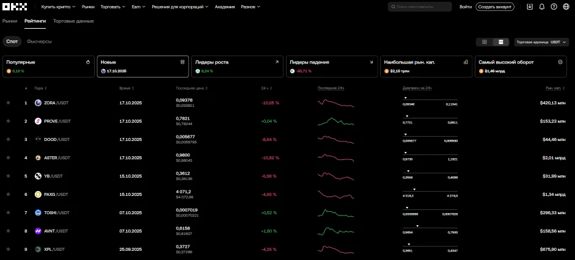This screenshot has width=575, height=260.
Task: Click the PROVE coin icon
Action: (38, 121)
